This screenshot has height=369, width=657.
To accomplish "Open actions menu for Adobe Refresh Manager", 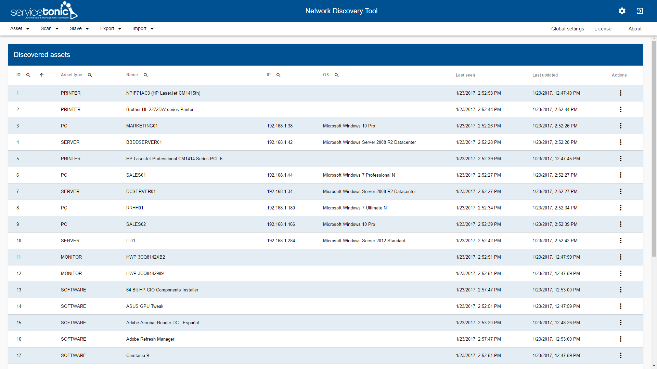I will tap(621, 339).
